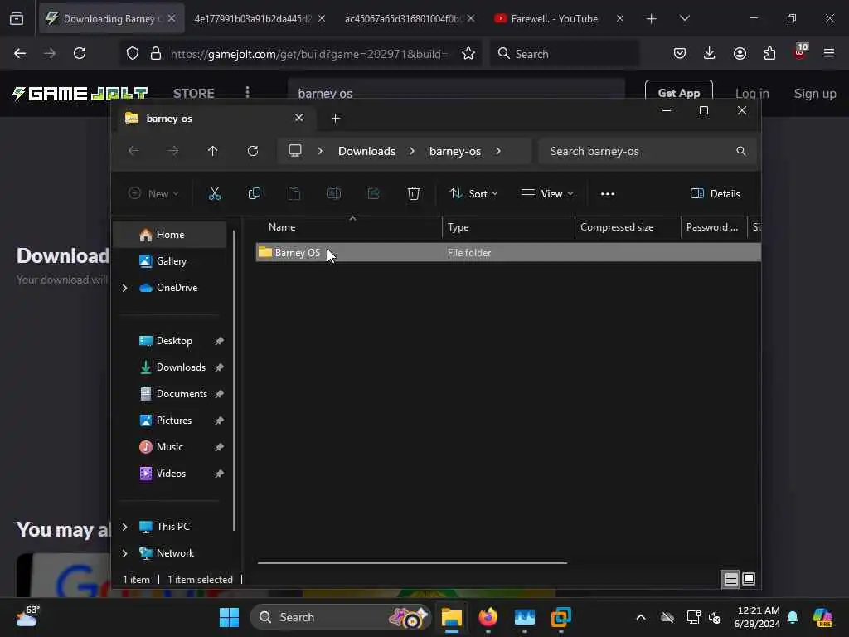
Task: Refresh the barney-os folder view
Action: click(253, 151)
